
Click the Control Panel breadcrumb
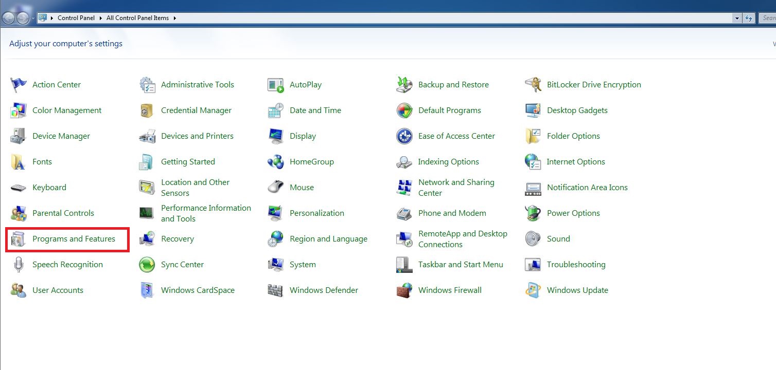pos(76,18)
